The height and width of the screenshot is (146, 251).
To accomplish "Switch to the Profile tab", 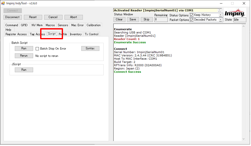I will 63,34.
